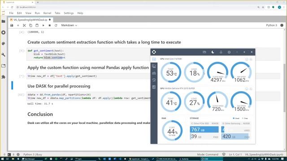
Task: Open the Tabs menu
Action: tap(57, 13)
